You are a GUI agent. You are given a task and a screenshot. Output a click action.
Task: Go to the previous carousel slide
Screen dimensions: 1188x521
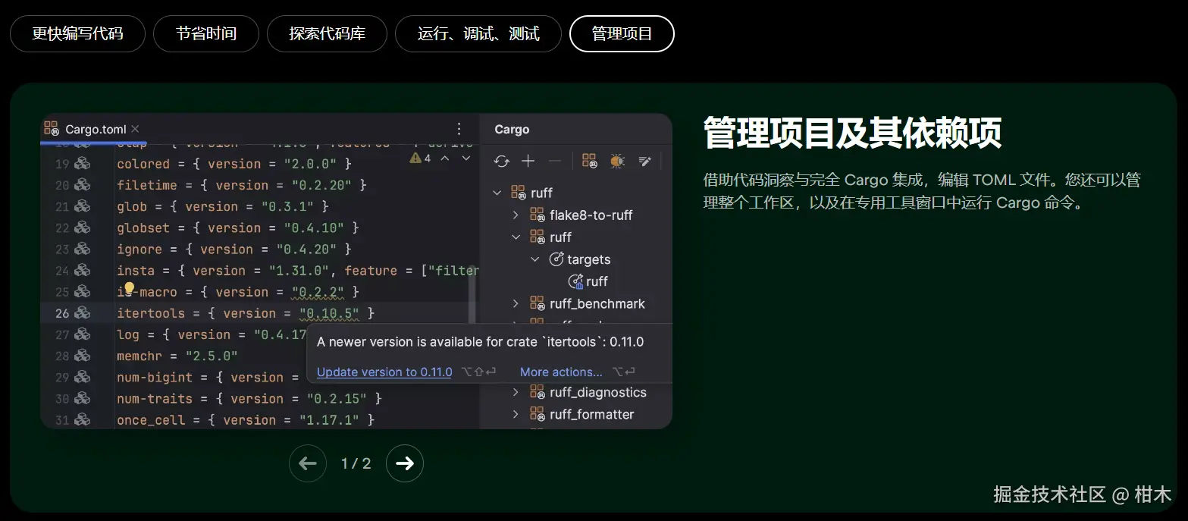(308, 463)
